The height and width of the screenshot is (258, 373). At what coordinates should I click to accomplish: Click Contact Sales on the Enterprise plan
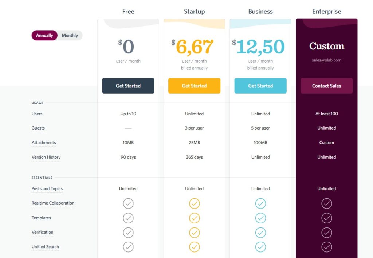point(326,86)
